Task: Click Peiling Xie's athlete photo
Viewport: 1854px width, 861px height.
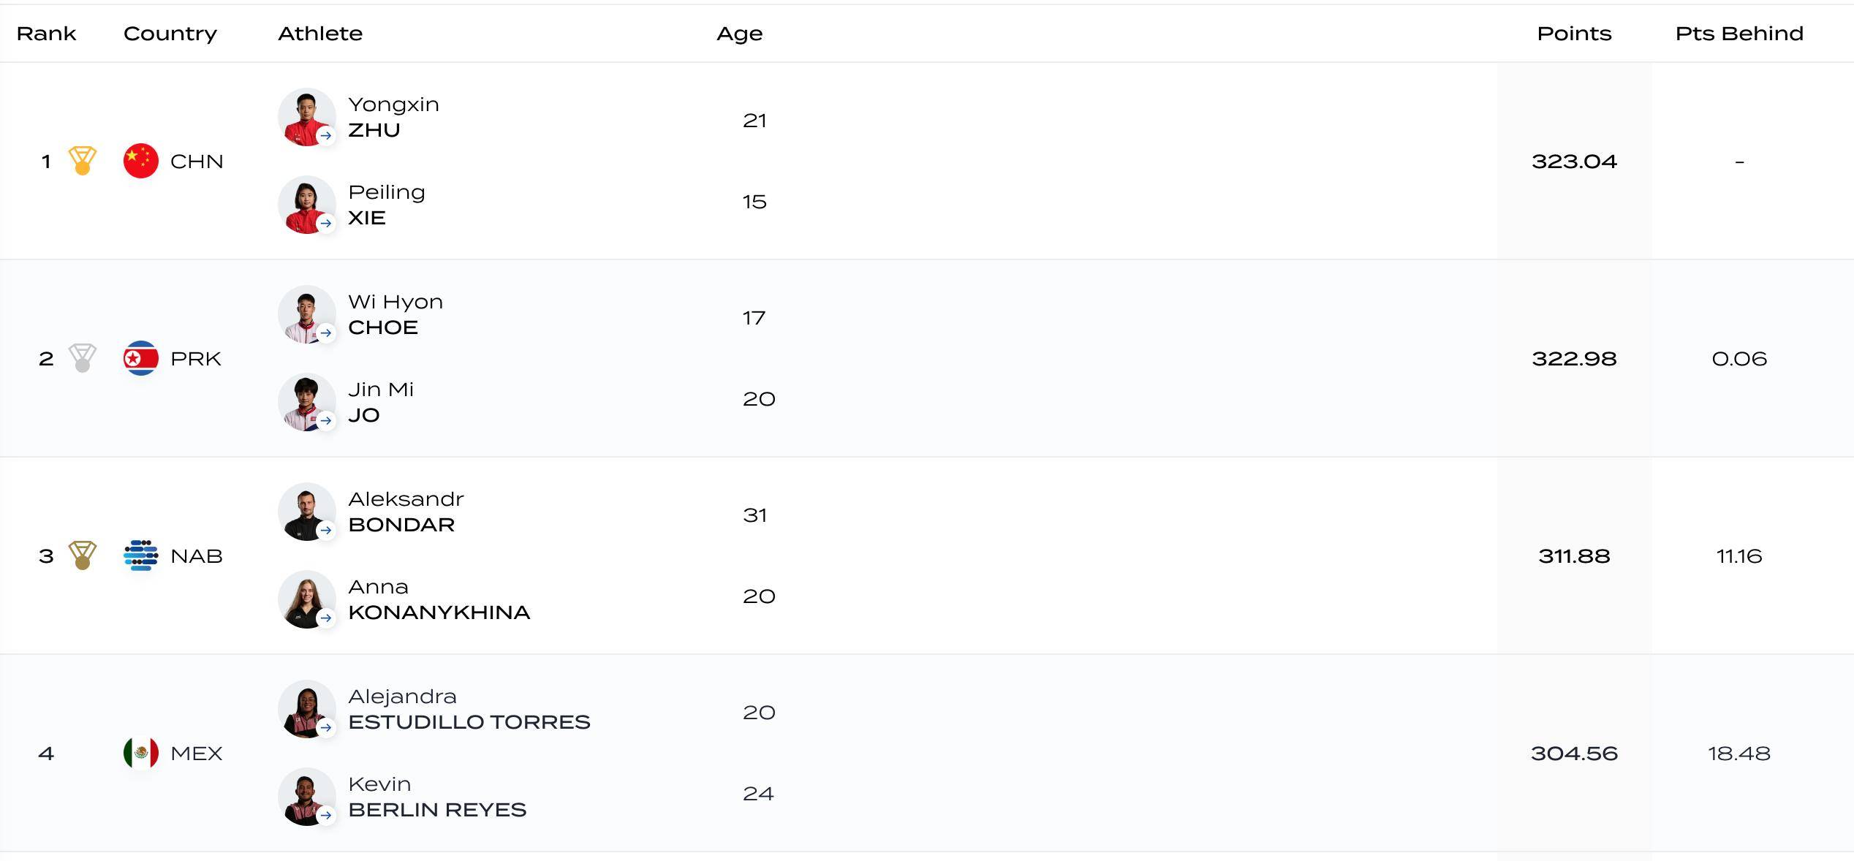Action: click(306, 205)
